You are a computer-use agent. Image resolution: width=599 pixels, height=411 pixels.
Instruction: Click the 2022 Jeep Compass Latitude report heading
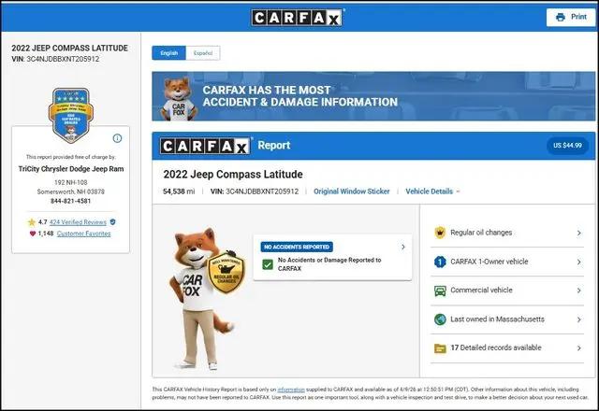pyautogui.click(x=233, y=175)
